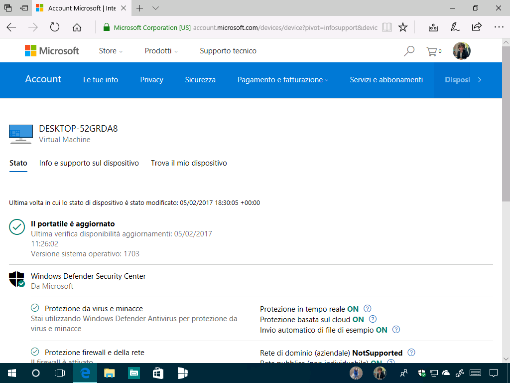The image size is (510, 383).
Task: Expand the Store dropdown menu
Action: [111, 51]
